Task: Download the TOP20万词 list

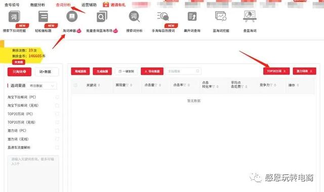Action: coord(276,71)
